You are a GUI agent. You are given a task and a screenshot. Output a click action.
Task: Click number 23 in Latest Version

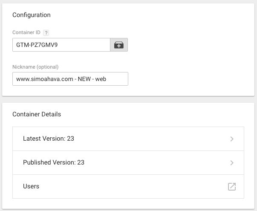click(x=70, y=139)
